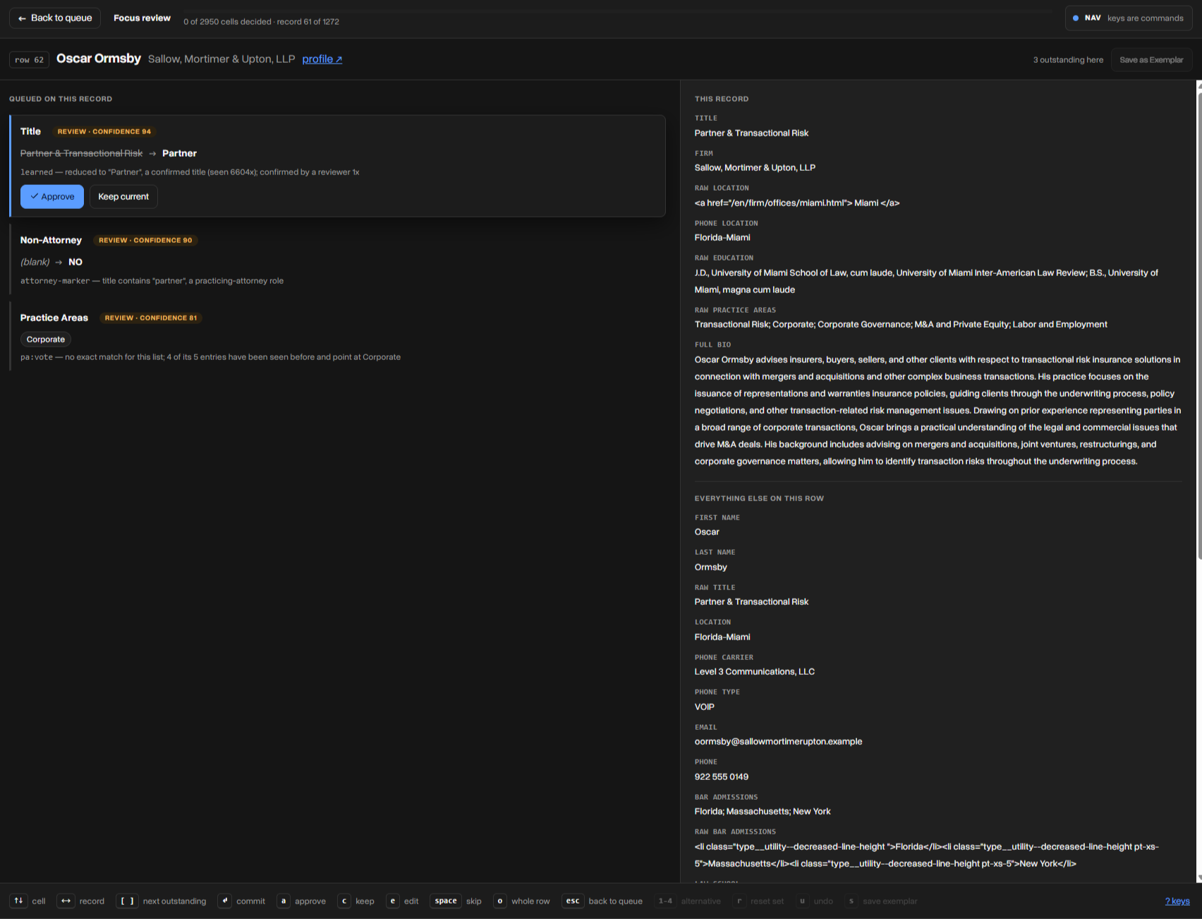Click the email oormsby@sallowmortimerupton.example

pyautogui.click(x=778, y=742)
